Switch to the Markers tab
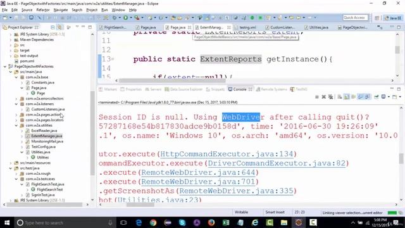 pos(108,89)
